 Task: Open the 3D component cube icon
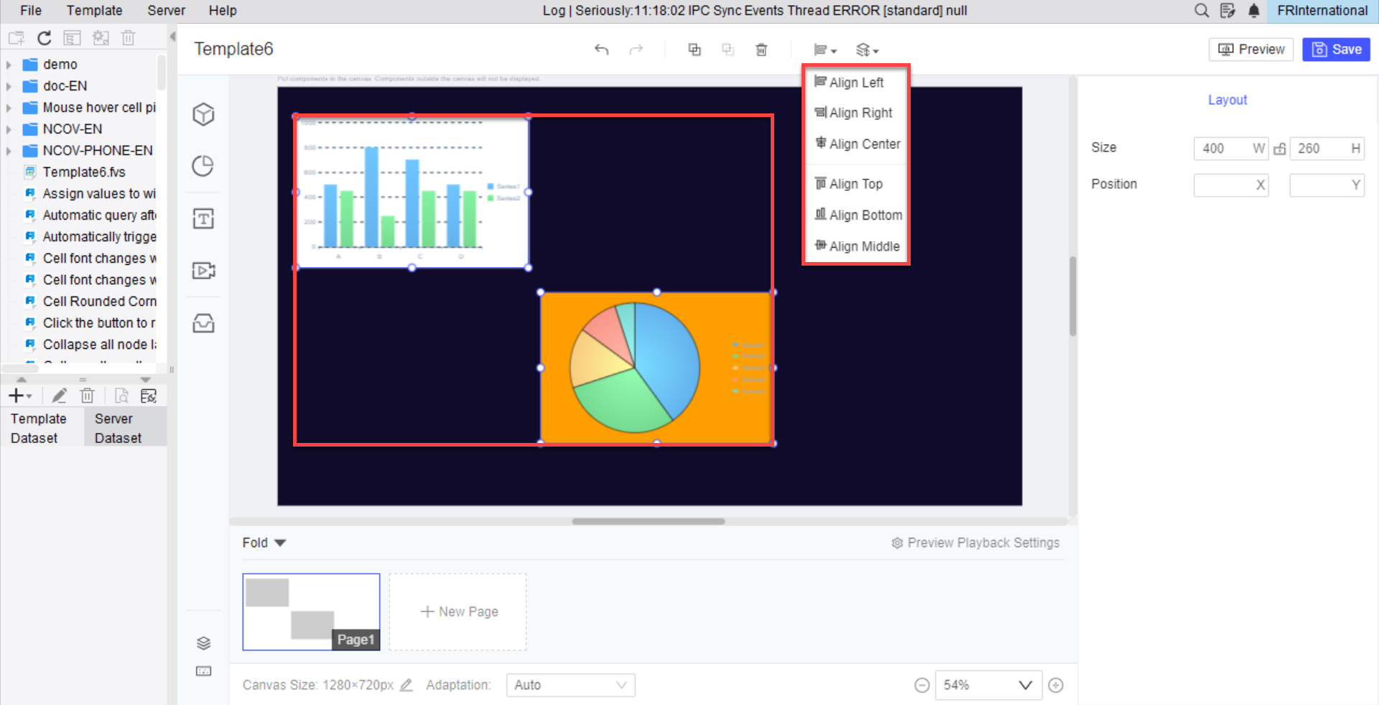click(x=203, y=114)
